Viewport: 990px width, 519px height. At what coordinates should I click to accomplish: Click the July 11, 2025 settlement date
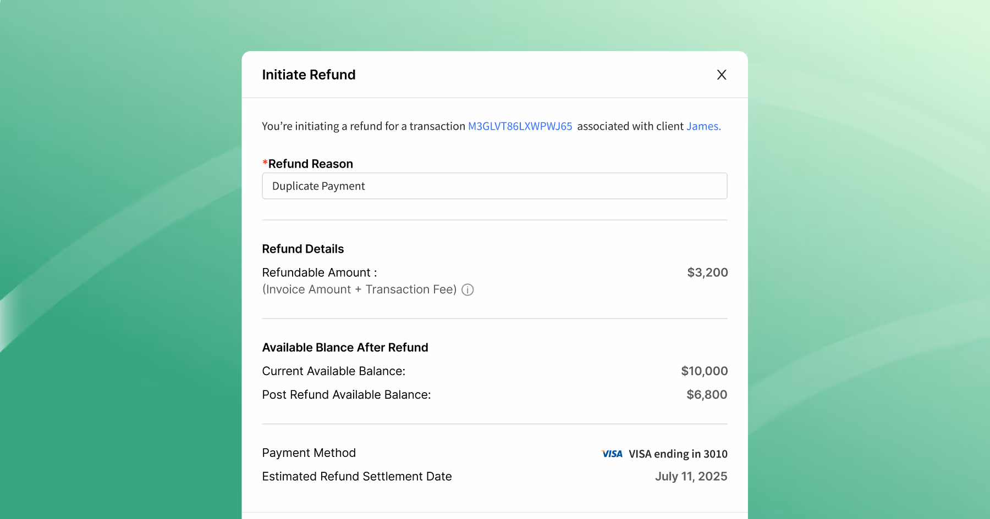pos(691,476)
